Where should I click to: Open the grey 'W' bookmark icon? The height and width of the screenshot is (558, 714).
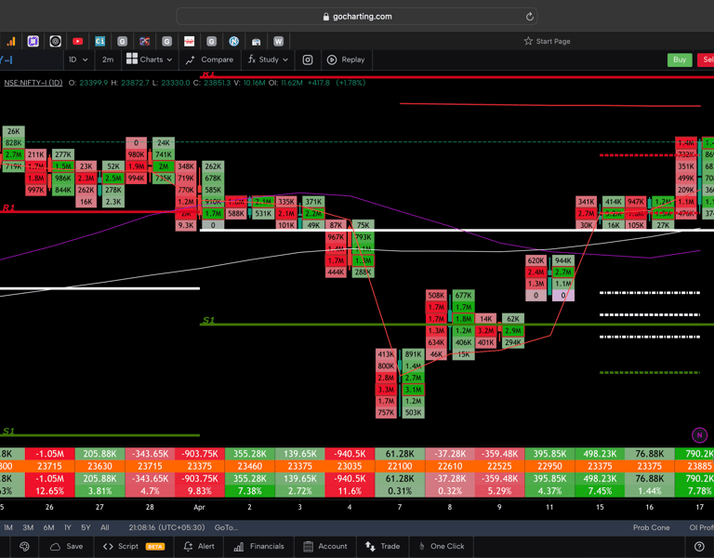pyautogui.click(x=278, y=42)
